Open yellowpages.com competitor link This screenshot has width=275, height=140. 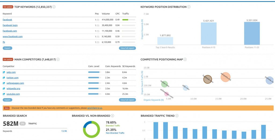(15, 83)
